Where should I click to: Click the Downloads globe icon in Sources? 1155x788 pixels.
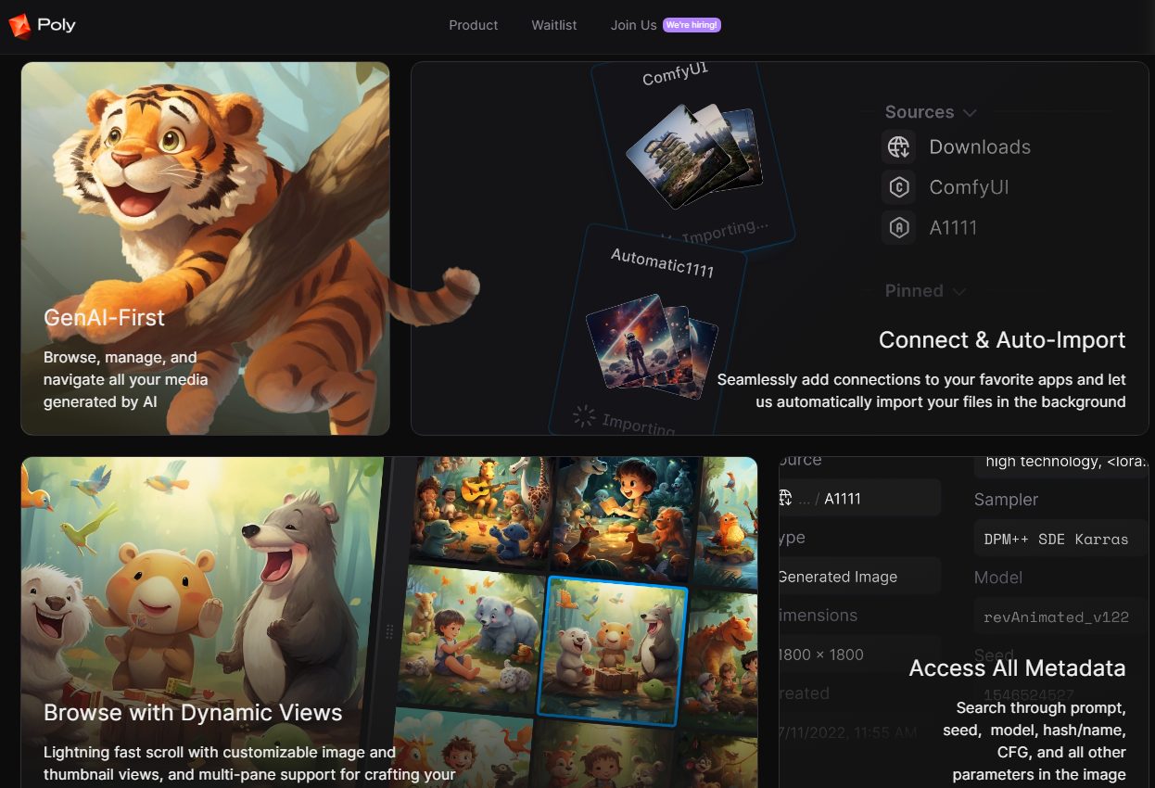[898, 146]
